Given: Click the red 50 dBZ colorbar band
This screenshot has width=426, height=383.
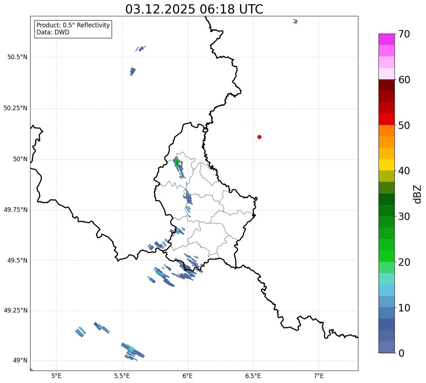Looking at the screenshot, I should [387, 119].
